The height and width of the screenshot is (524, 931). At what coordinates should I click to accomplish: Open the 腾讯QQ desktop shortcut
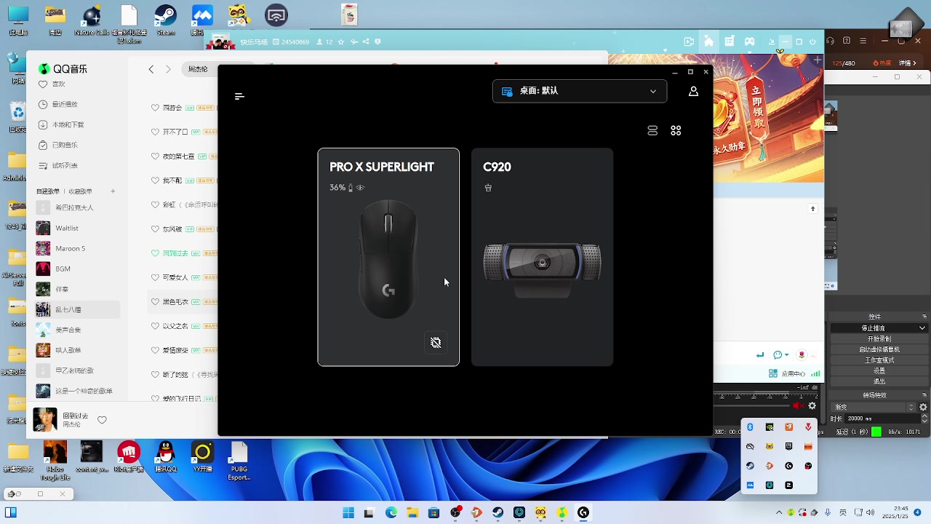pos(166,457)
